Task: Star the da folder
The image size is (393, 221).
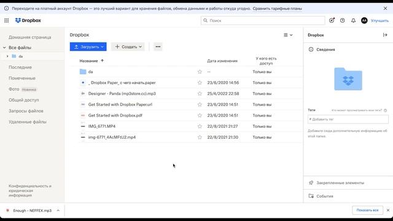Action: tap(200, 72)
